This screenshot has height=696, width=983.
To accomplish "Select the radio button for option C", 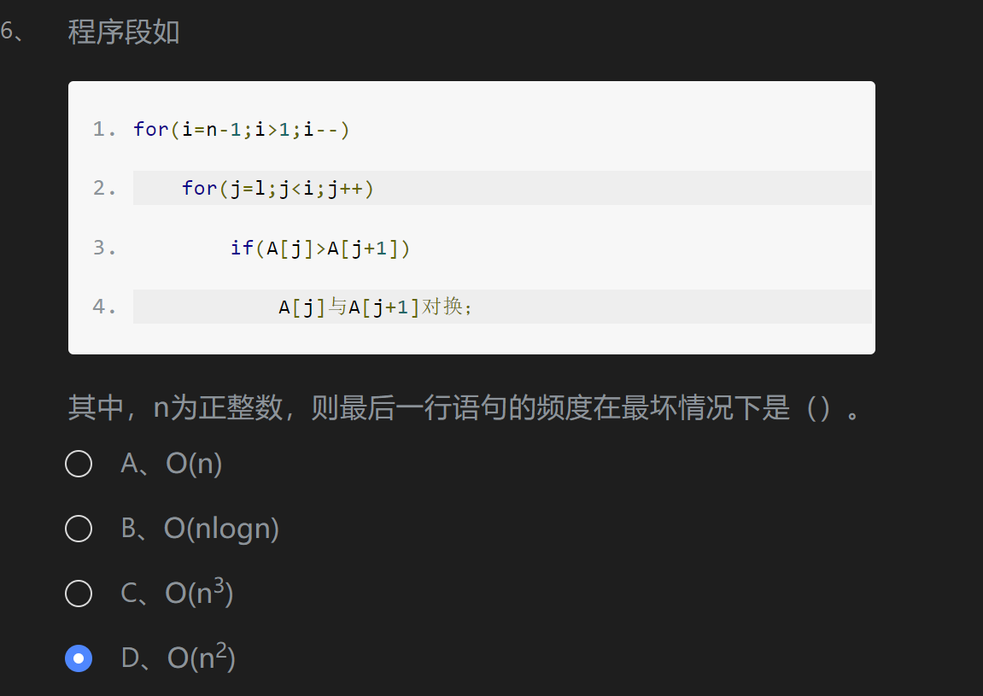I will (79, 594).
